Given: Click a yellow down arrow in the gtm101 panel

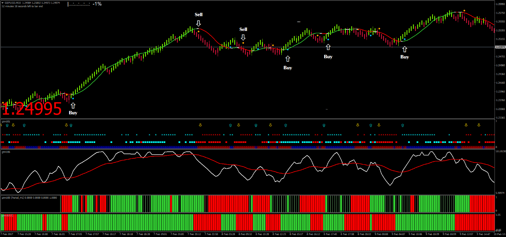Looking at the screenshot, I should coord(13,125).
